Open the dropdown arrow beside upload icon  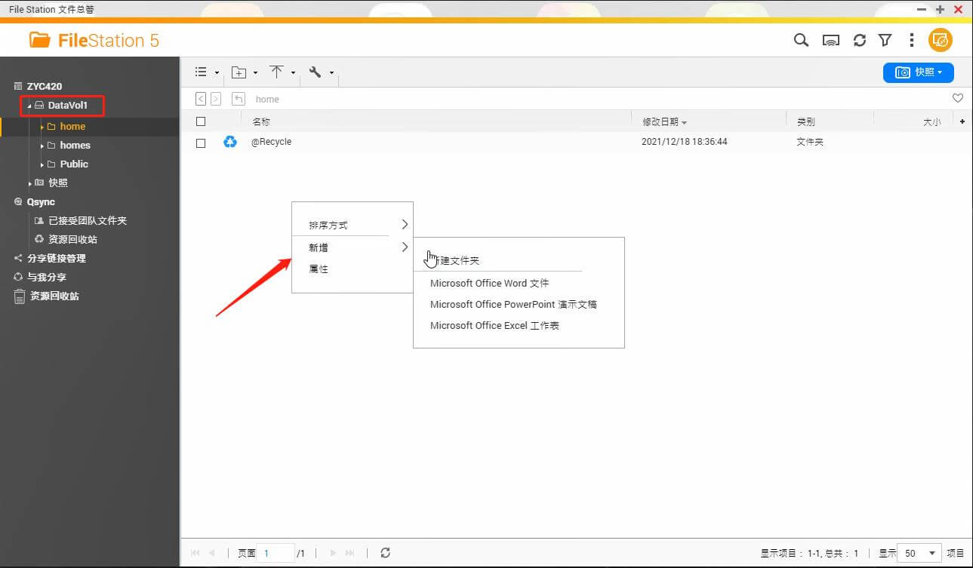click(293, 73)
